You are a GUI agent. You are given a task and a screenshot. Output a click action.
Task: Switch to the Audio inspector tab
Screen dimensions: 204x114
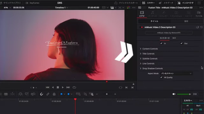152,14
